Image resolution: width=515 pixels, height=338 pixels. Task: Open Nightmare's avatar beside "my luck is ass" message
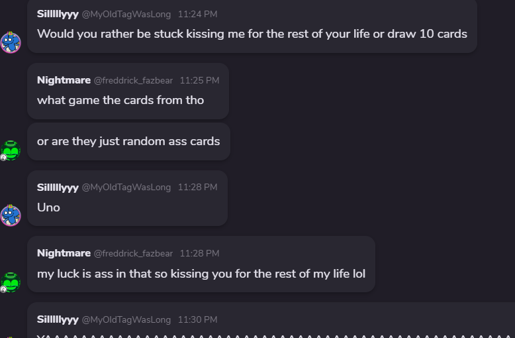click(11, 282)
